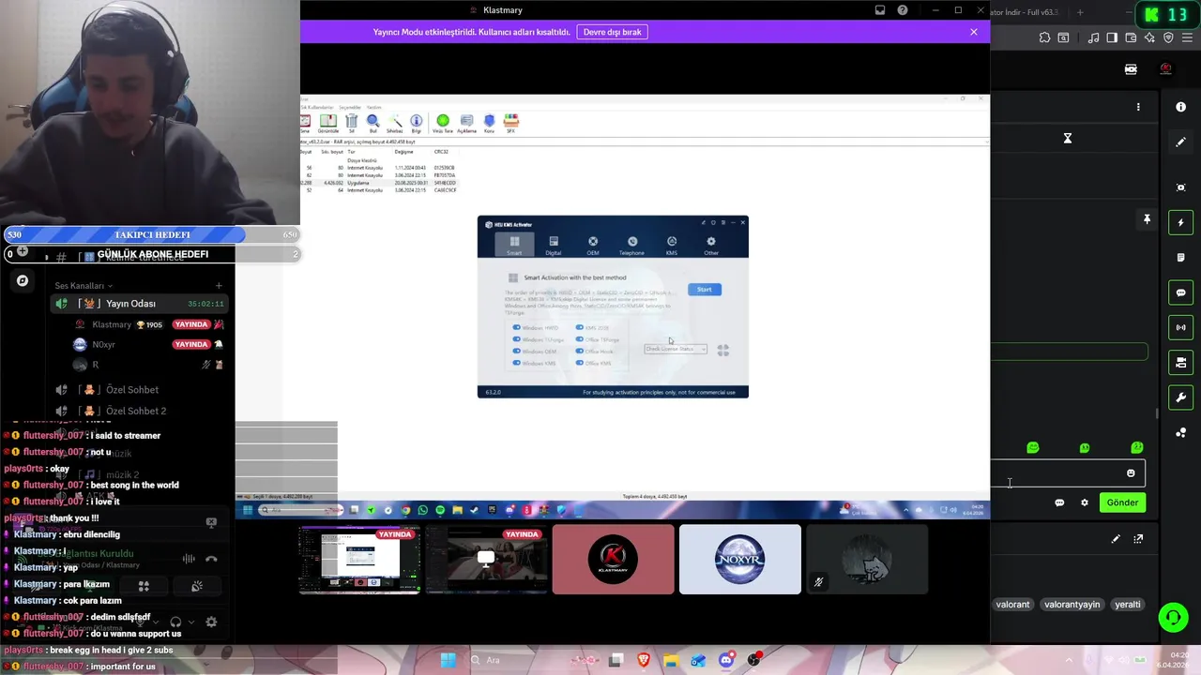This screenshot has width=1201, height=675.
Task: Select the KMS tab in the activator
Action: click(x=672, y=245)
